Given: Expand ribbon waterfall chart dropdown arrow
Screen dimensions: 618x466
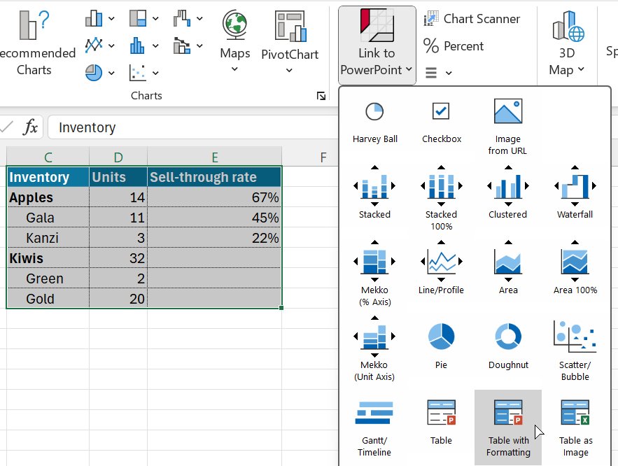Looking at the screenshot, I should click(200, 18).
